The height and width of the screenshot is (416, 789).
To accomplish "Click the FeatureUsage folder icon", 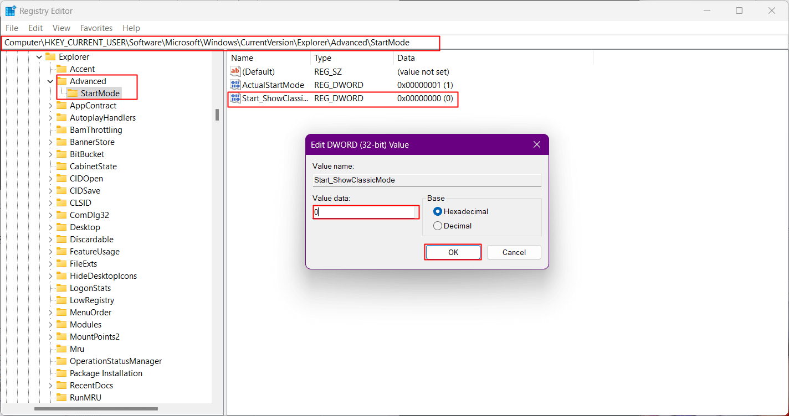I will pos(62,252).
